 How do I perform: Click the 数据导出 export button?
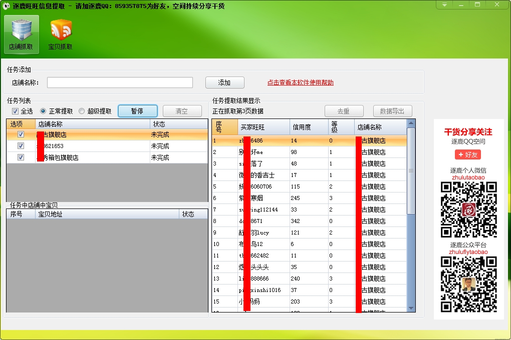pos(392,111)
